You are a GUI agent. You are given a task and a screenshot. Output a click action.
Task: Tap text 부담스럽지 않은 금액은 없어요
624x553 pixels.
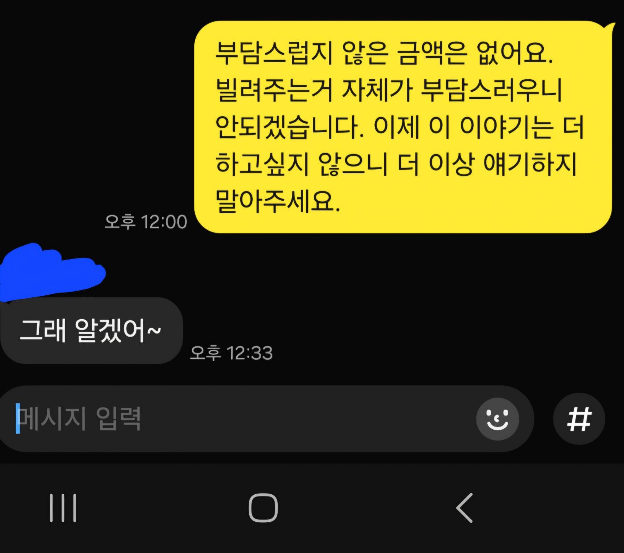click(x=384, y=53)
